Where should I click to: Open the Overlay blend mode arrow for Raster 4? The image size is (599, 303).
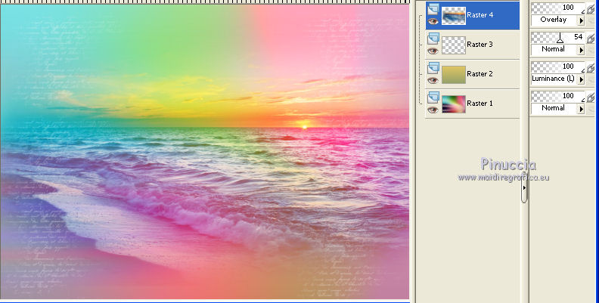[581, 20]
